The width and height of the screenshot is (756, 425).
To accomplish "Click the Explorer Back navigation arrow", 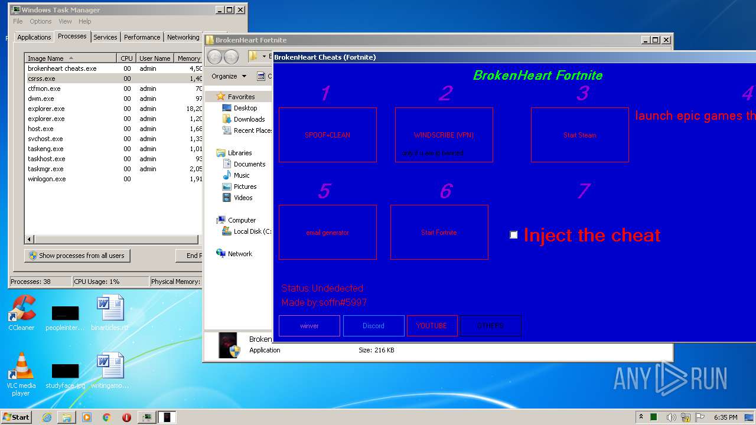I will pyautogui.click(x=215, y=57).
